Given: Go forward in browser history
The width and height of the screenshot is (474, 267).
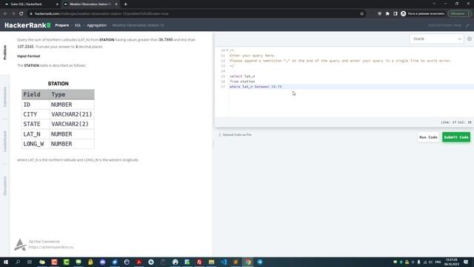Looking at the screenshot, I should pos(13,13).
